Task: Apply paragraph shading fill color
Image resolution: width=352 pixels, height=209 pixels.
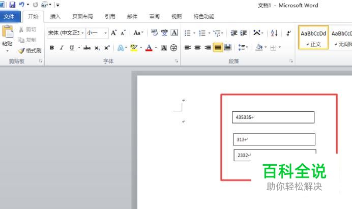Action: 259,47
